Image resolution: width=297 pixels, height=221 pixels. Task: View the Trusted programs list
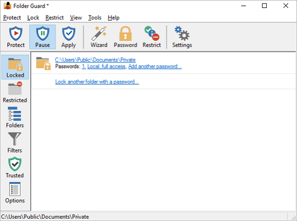click(x=15, y=167)
